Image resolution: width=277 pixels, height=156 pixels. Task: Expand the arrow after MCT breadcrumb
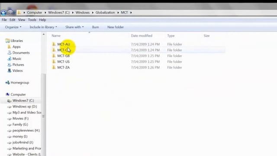131,13
